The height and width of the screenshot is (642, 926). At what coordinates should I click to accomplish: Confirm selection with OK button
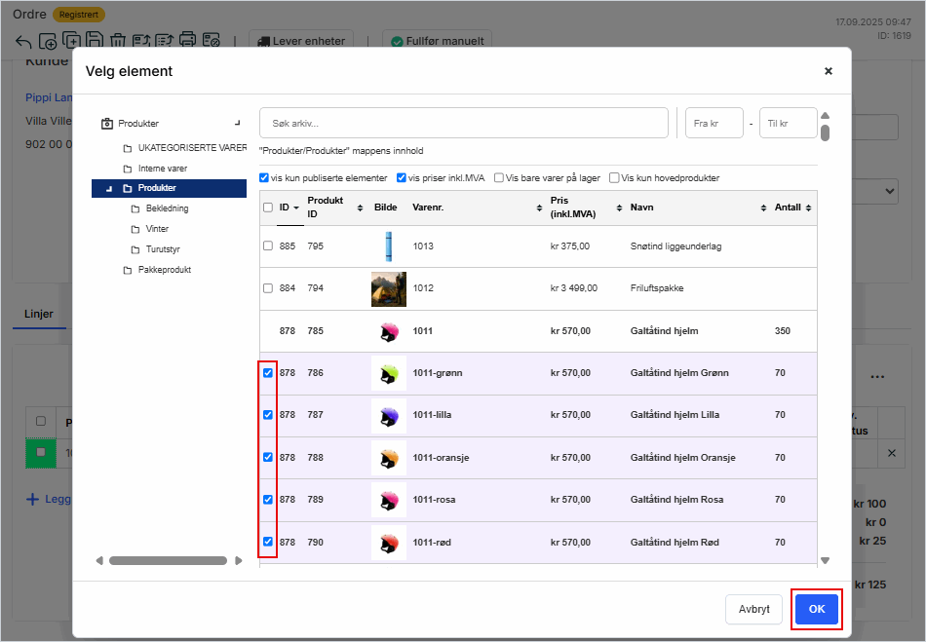tap(816, 609)
